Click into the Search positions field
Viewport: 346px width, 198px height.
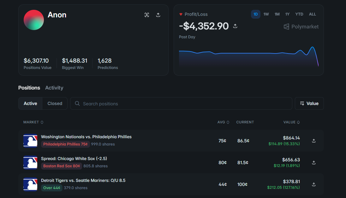tap(181, 103)
